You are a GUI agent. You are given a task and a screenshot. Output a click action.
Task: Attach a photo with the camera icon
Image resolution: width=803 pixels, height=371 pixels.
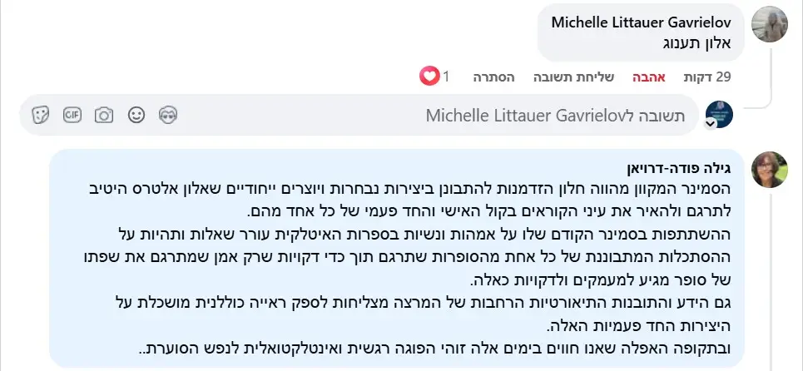(104, 115)
